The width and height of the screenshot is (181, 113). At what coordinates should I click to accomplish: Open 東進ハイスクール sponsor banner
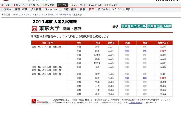(x=133, y=26)
